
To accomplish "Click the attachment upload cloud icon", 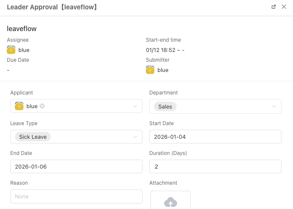I will pos(170,202).
